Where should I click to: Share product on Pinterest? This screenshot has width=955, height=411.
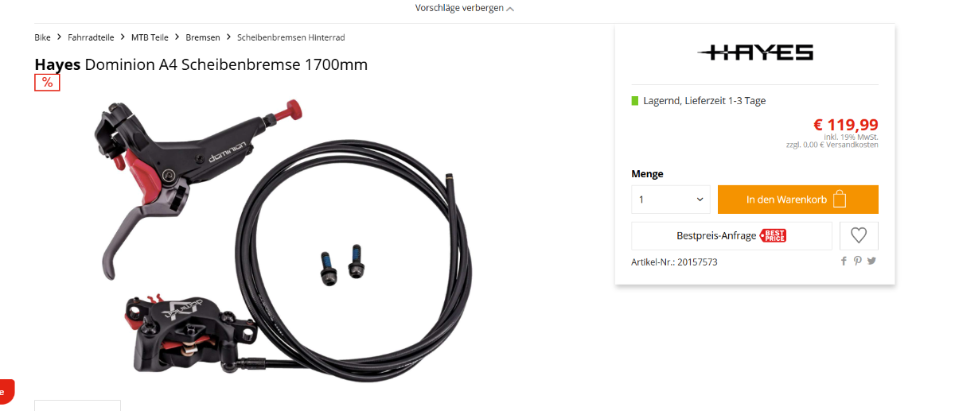point(858,262)
